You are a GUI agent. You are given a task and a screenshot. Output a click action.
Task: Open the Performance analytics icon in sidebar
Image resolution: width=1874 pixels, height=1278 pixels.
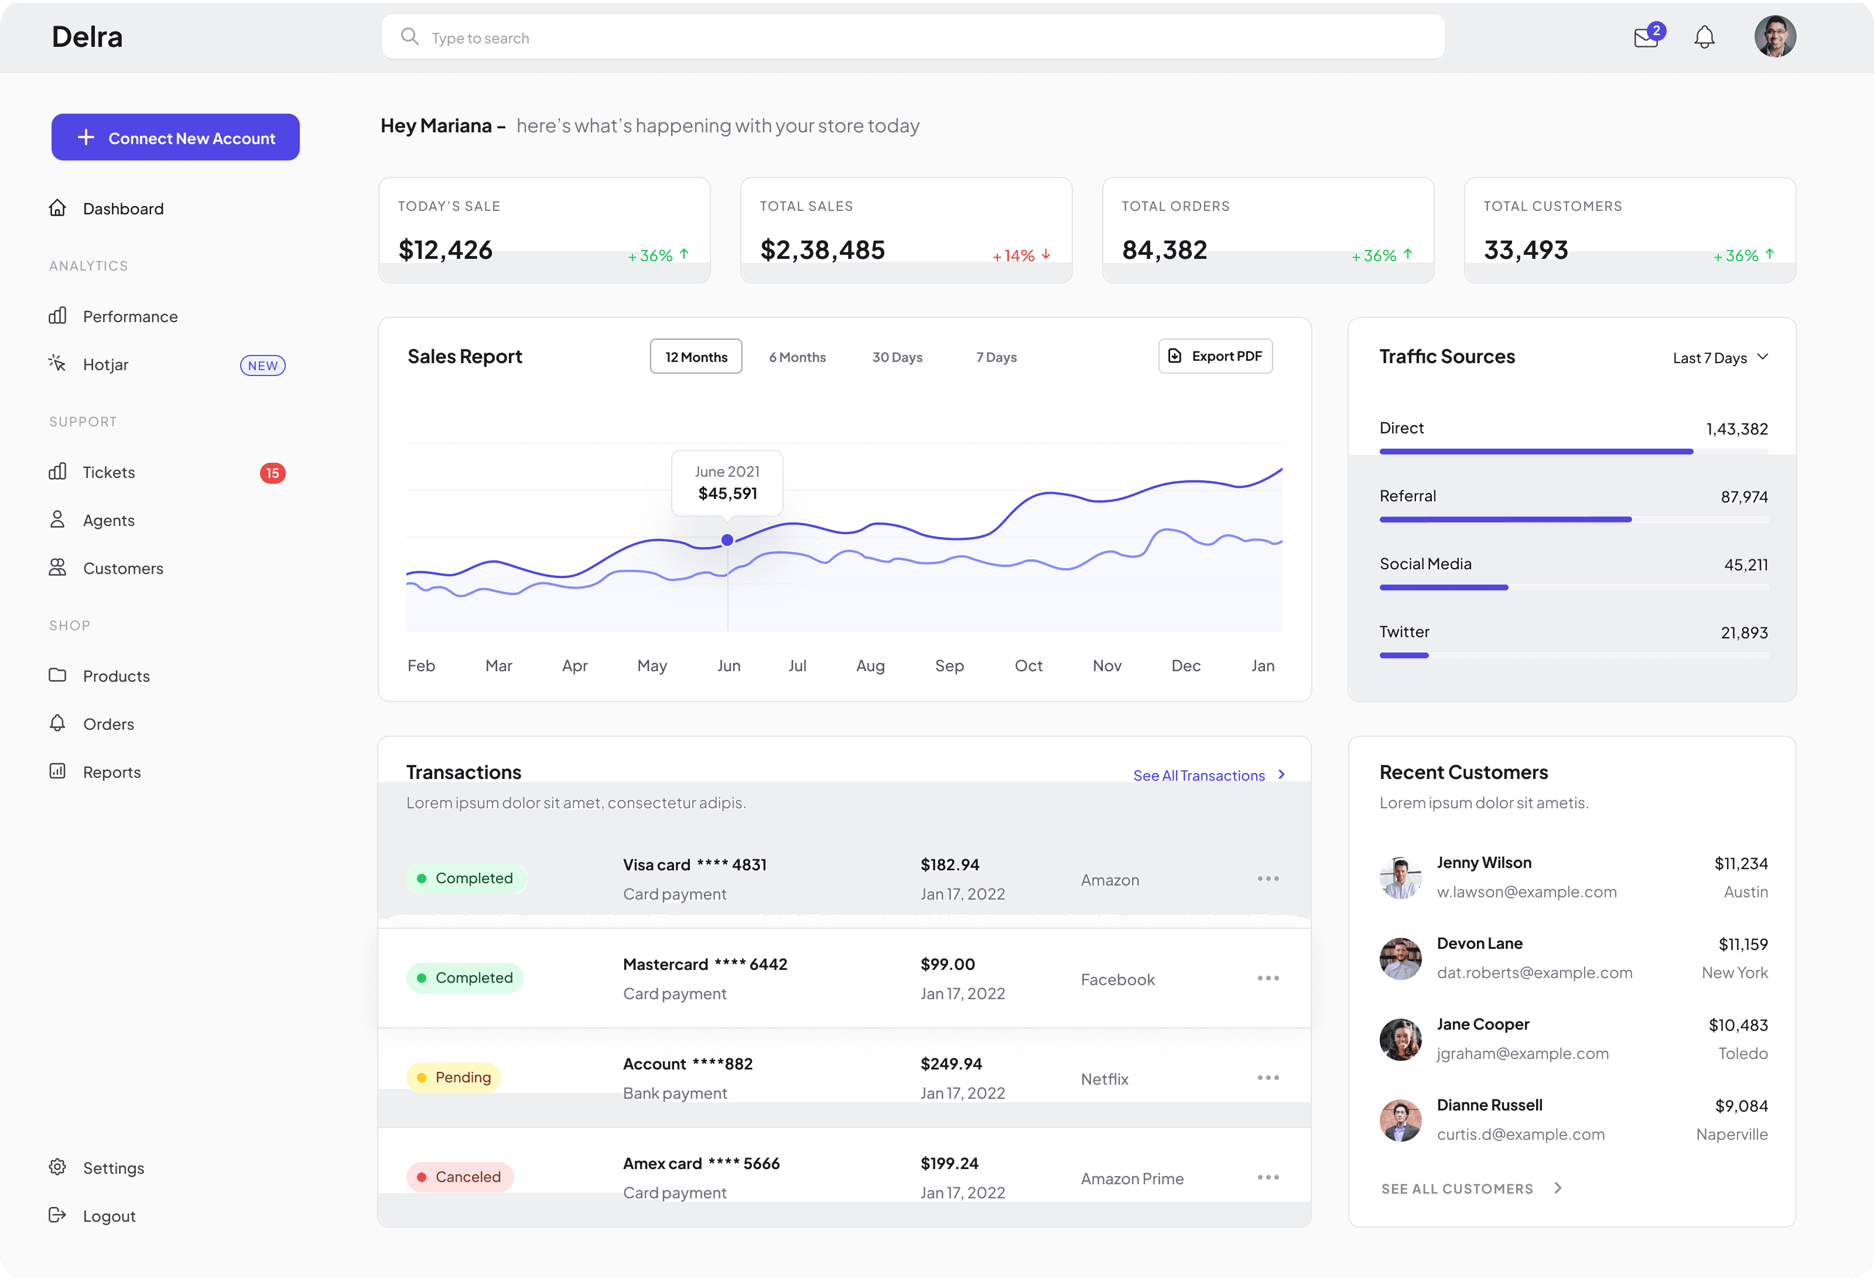[57, 316]
